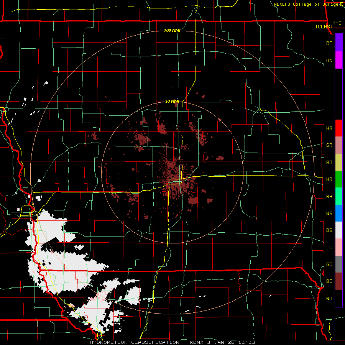Click the GC gray legend swatch
This screenshot has width=345, height=345.
tap(338, 264)
